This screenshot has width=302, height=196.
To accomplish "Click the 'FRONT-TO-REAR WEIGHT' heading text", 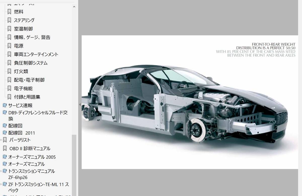I will (274, 44).
